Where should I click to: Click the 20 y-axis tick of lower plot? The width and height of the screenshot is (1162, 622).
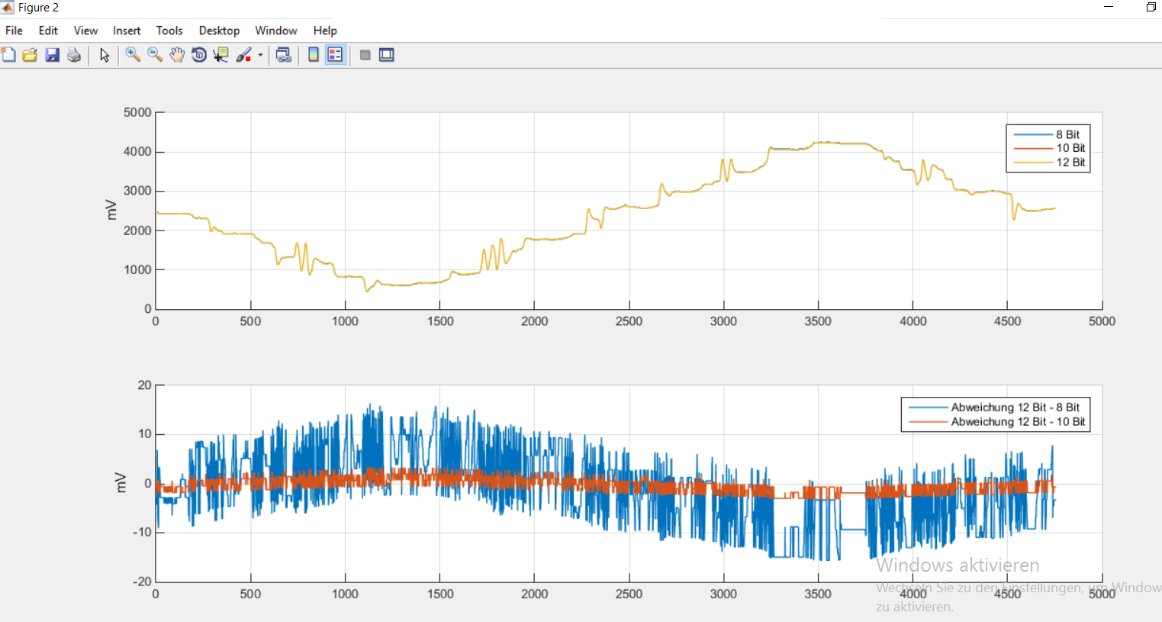pos(144,385)
